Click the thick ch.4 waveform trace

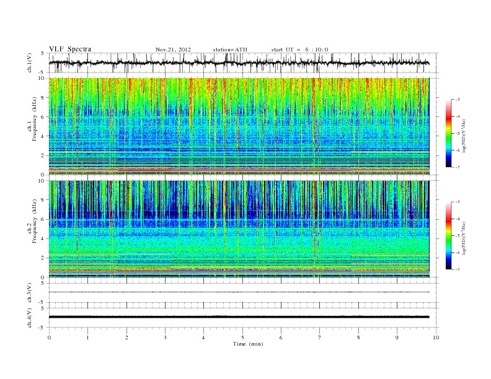point(239,317)
